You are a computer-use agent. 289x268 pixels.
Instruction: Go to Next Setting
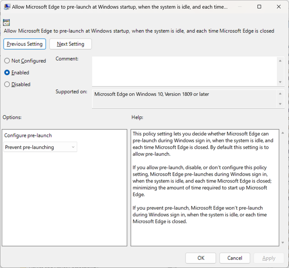[x=70, y=44]
